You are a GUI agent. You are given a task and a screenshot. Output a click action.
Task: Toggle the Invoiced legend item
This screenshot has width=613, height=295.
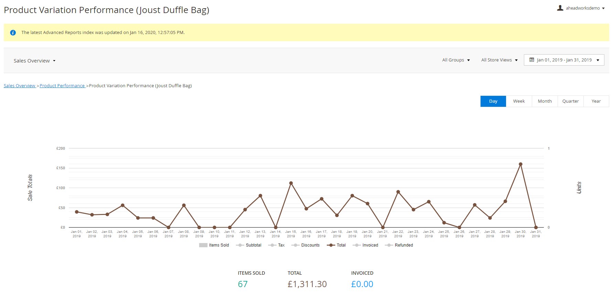pos(365,245)
